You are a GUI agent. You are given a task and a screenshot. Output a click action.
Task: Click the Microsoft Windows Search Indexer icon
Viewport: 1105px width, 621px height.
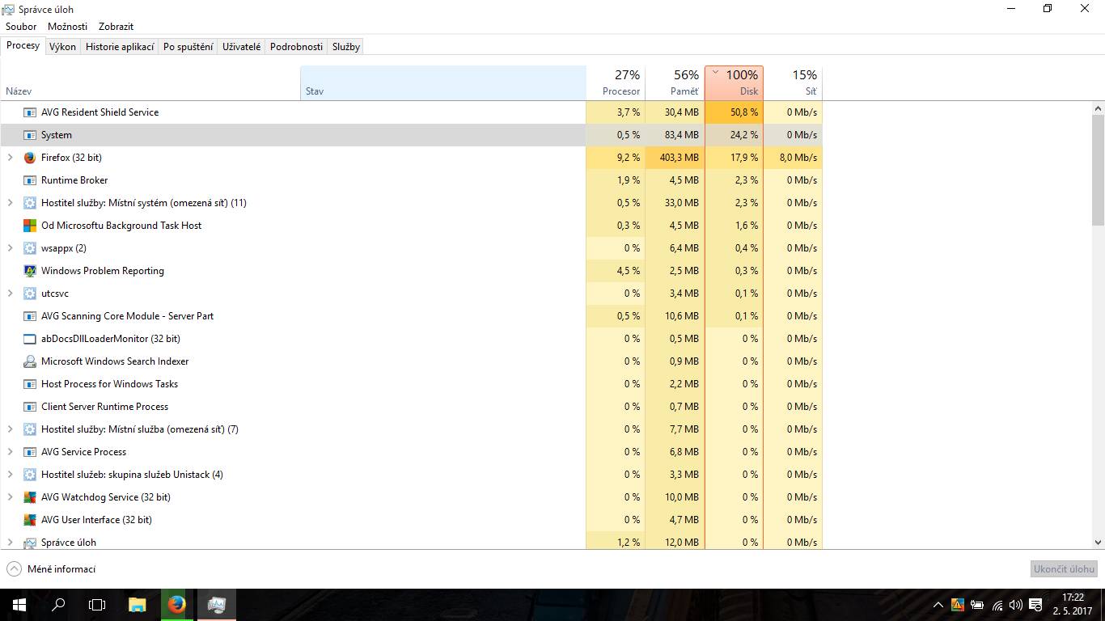(x=30, y=361)
